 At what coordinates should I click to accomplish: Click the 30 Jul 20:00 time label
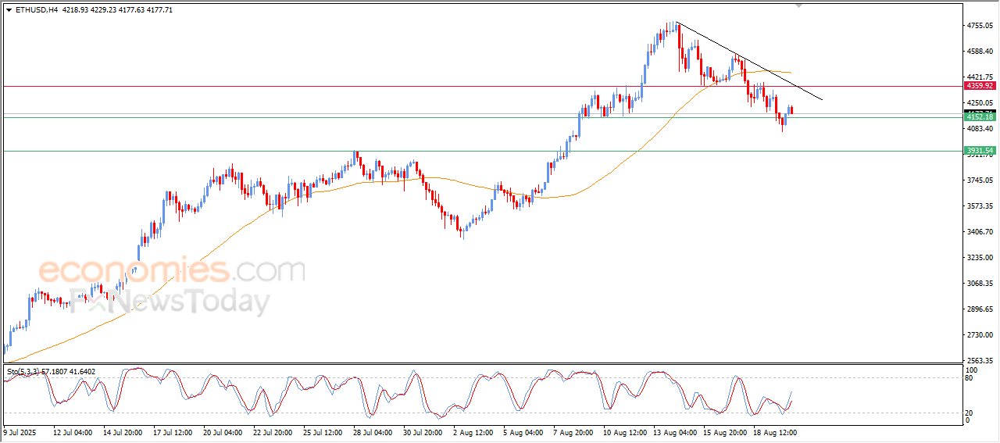point(422,431)
